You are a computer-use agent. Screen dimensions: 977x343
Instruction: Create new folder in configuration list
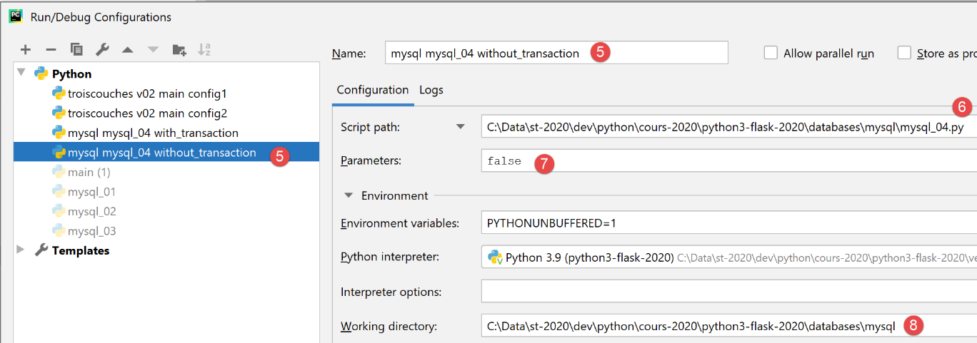coord(179,50)
